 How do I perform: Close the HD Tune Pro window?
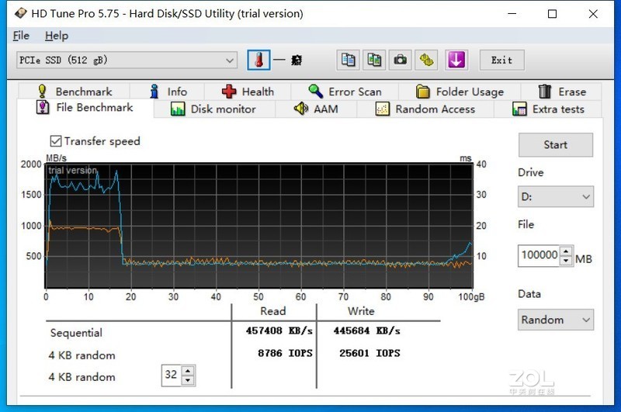click(593, 14)
